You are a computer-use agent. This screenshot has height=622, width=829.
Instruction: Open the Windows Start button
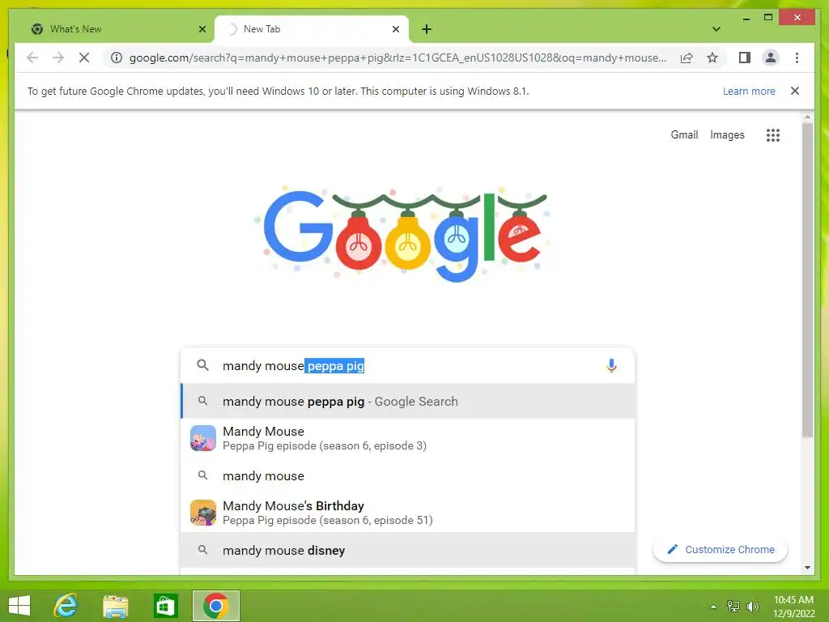tap(19, 606)
